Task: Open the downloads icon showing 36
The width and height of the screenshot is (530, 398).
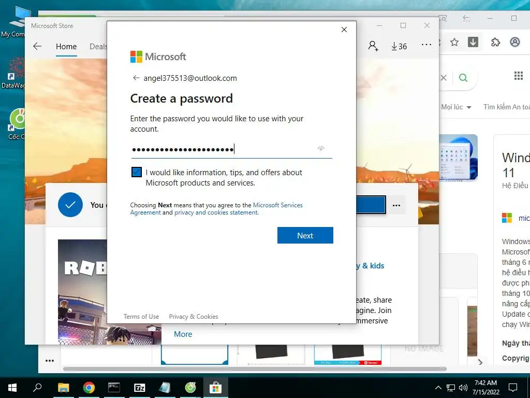Action: 399,46
